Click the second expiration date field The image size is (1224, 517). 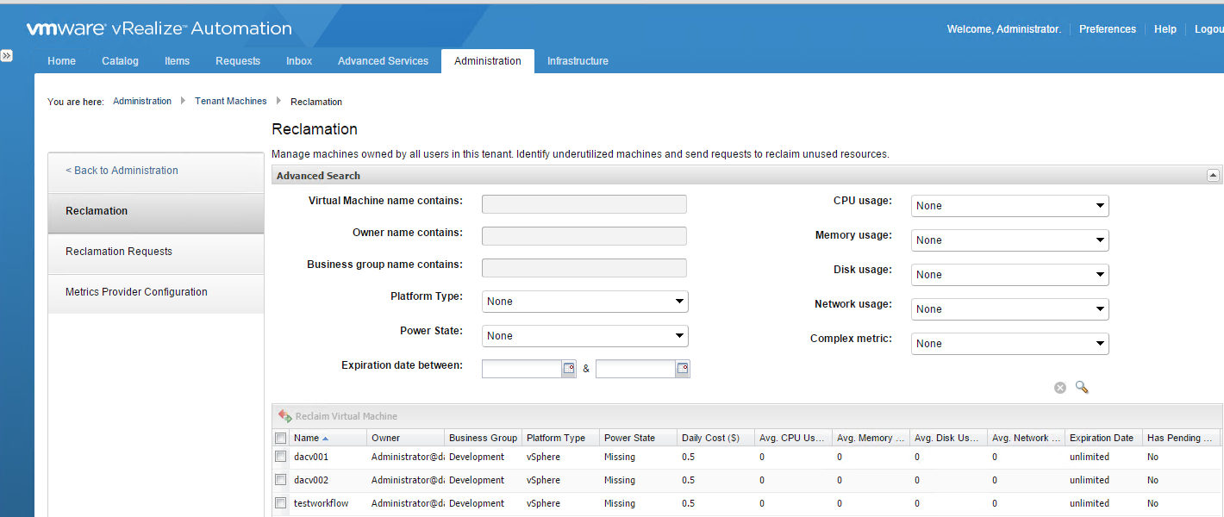pyautogui.click(x=636, y=369)
